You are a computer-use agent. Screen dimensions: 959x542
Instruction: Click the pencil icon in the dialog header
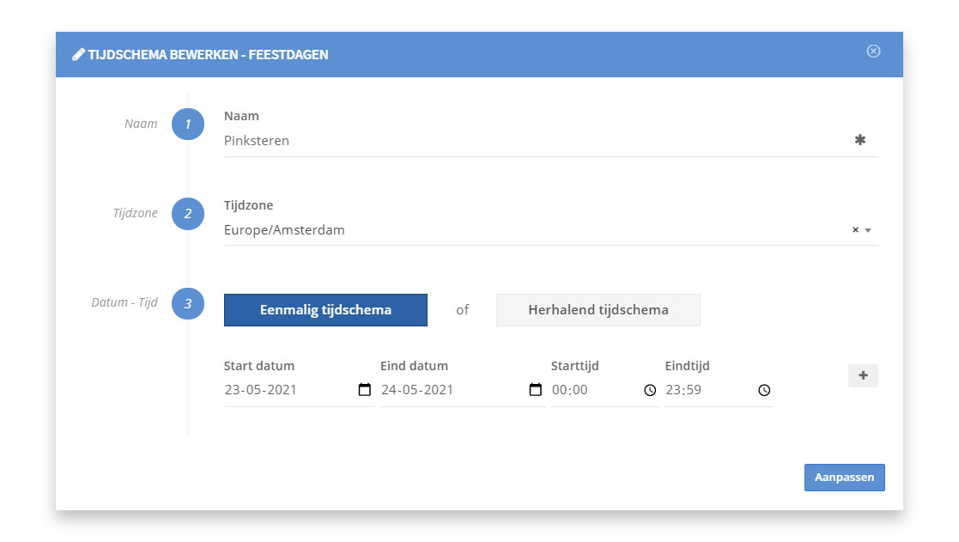coord(78,54)
